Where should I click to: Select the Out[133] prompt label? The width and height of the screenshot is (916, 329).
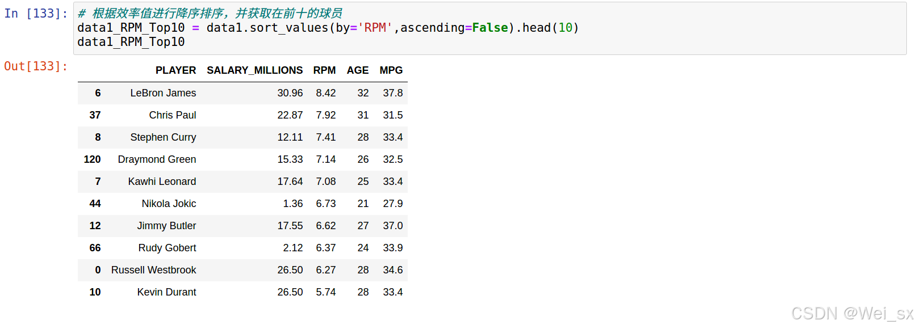tap(36, 66)
